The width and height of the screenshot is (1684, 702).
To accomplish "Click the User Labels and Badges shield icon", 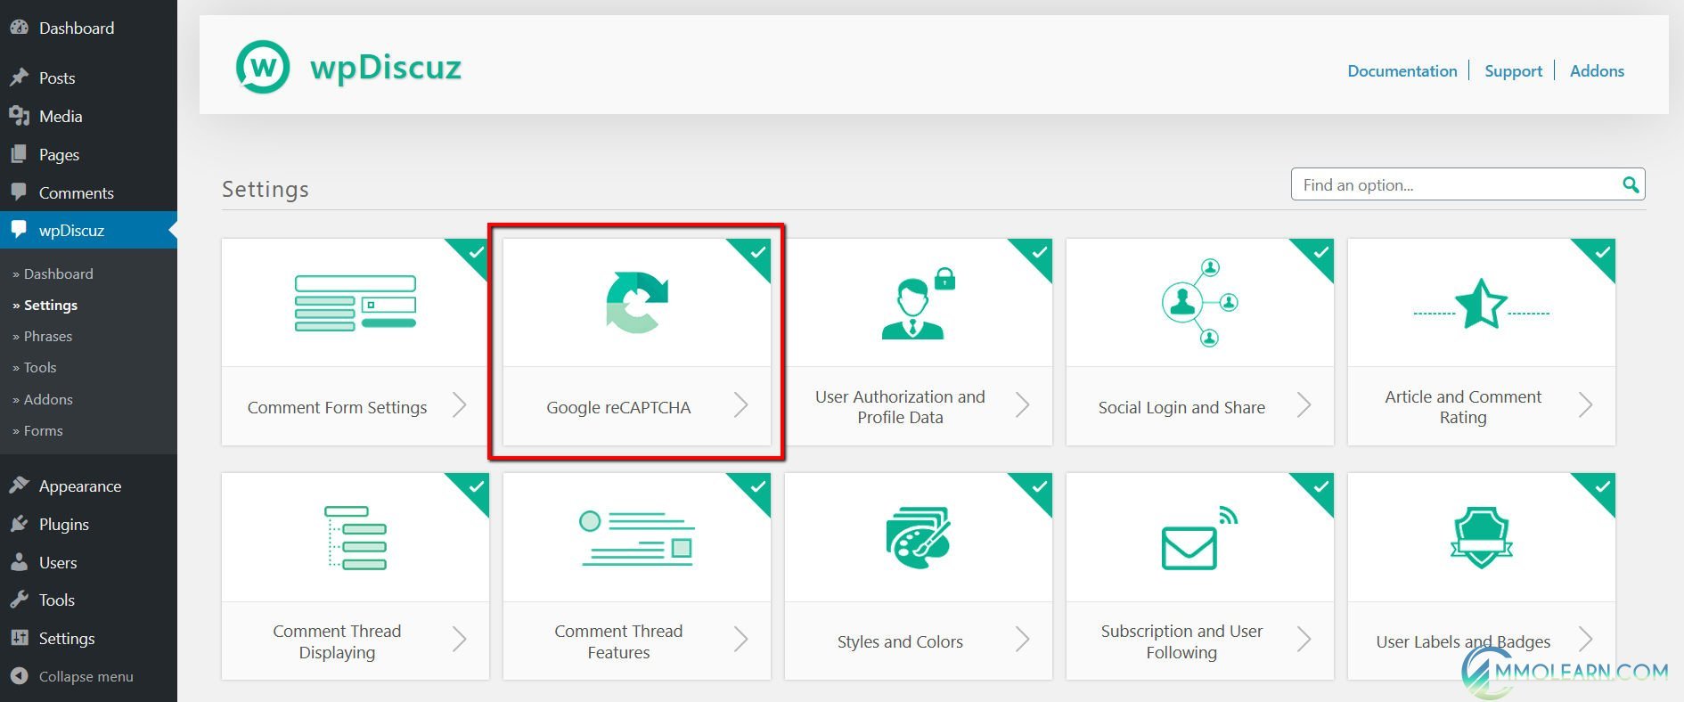I will click(x=1481, y=537).
